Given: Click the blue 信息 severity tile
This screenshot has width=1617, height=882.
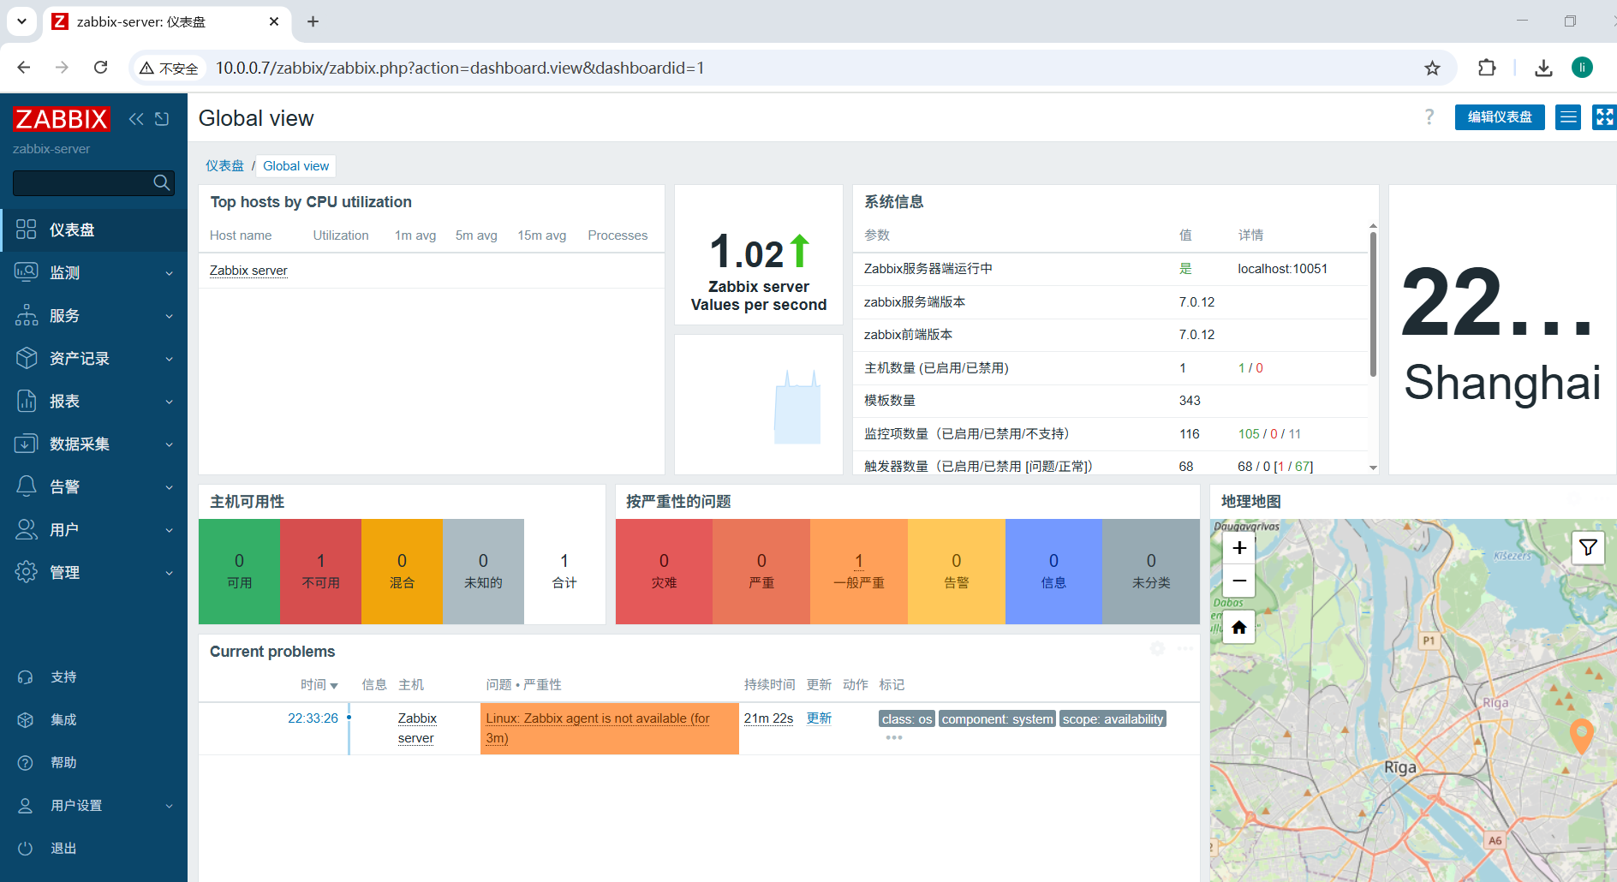Looking at the screenshot, I should point(1053,571).
